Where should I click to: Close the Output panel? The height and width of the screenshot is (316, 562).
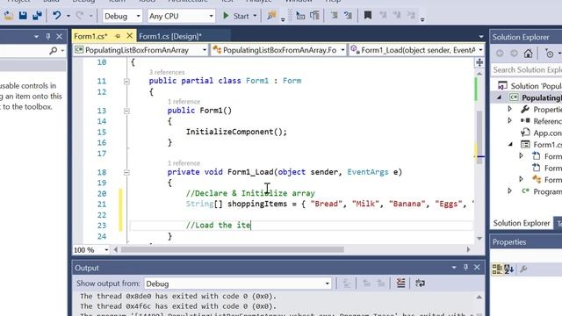pyautogui.click(x=477, y=267)
